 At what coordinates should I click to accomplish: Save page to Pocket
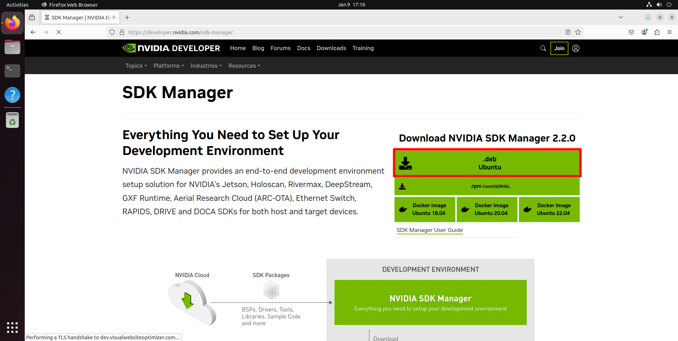click(x=631, y=32)
